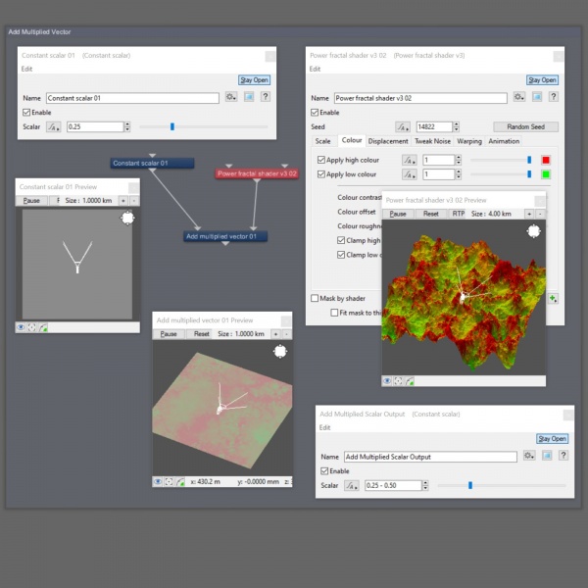Screen dimensions: 588x588
Task: Open Scalar animation button in Add Multiplied Scalar Output
Action: click(352, 486)
